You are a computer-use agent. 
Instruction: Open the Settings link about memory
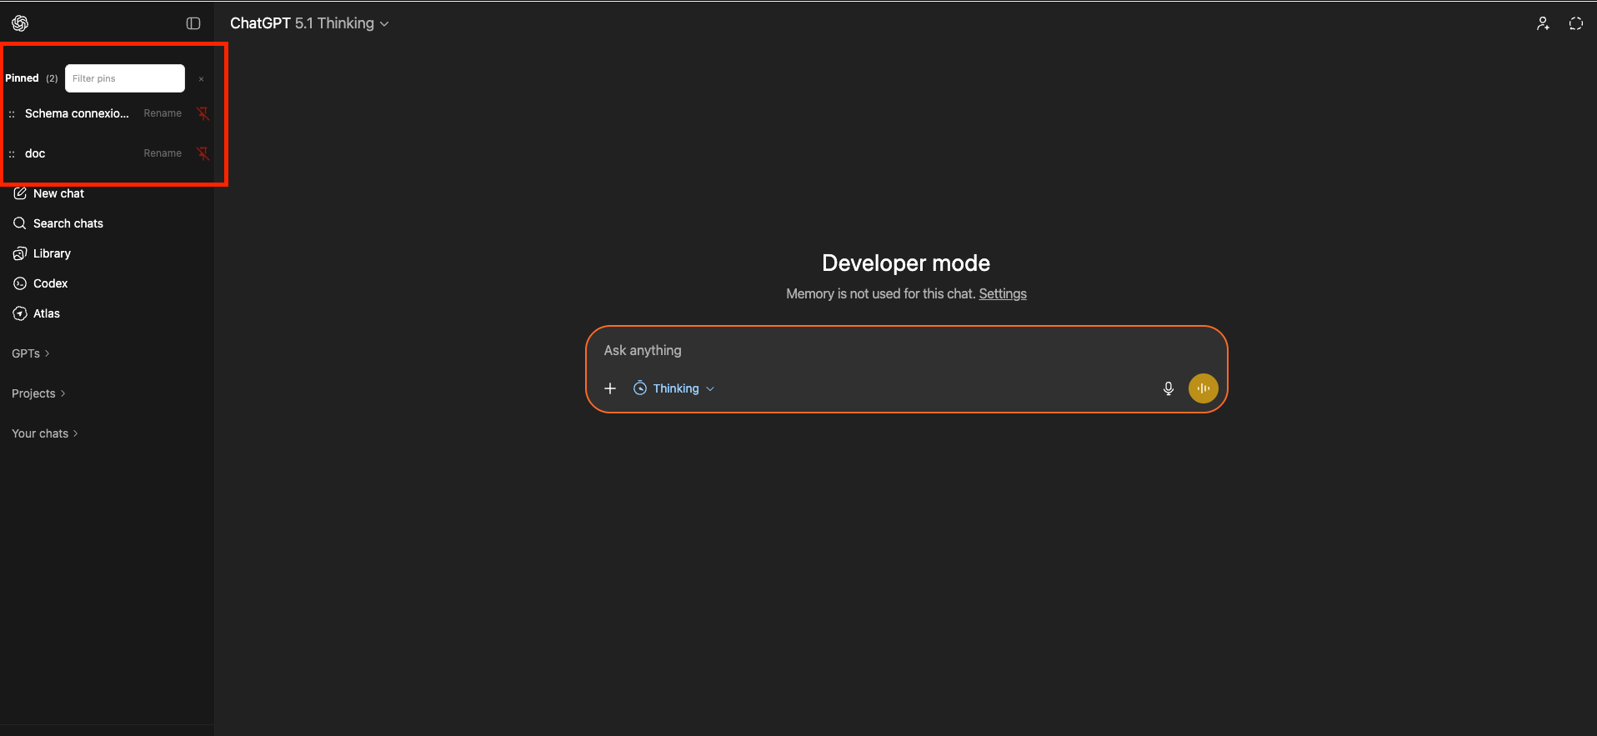point(1003,293)
